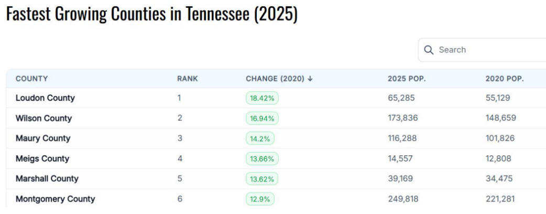Open the Loudon County link

tap(45, 98)
